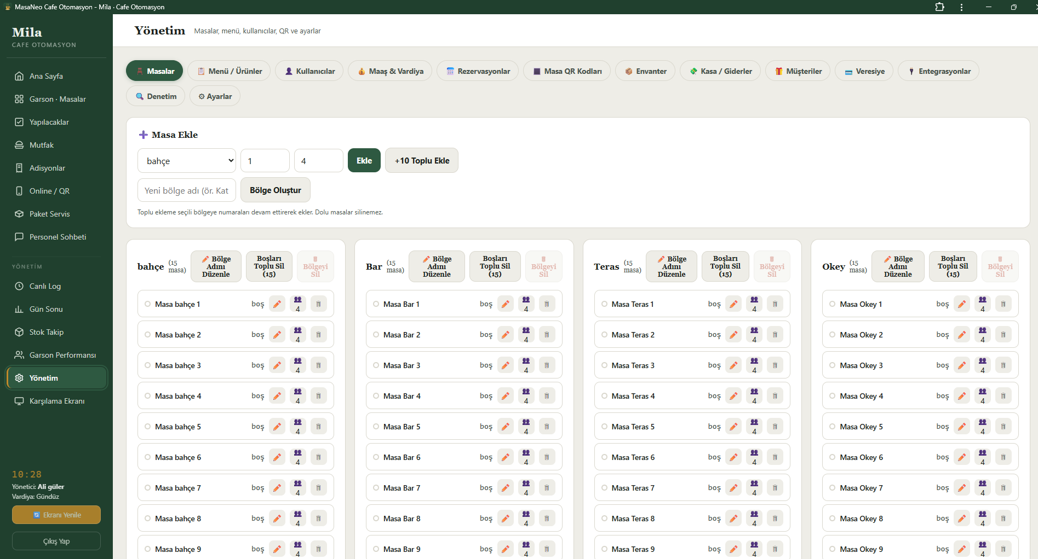Open Canlı Log in the sidebar

coord(56,286)
